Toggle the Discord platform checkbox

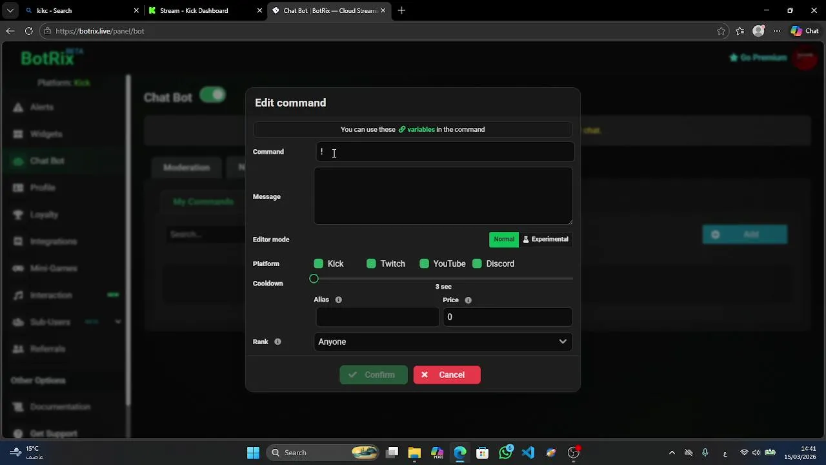coord(477,263)
